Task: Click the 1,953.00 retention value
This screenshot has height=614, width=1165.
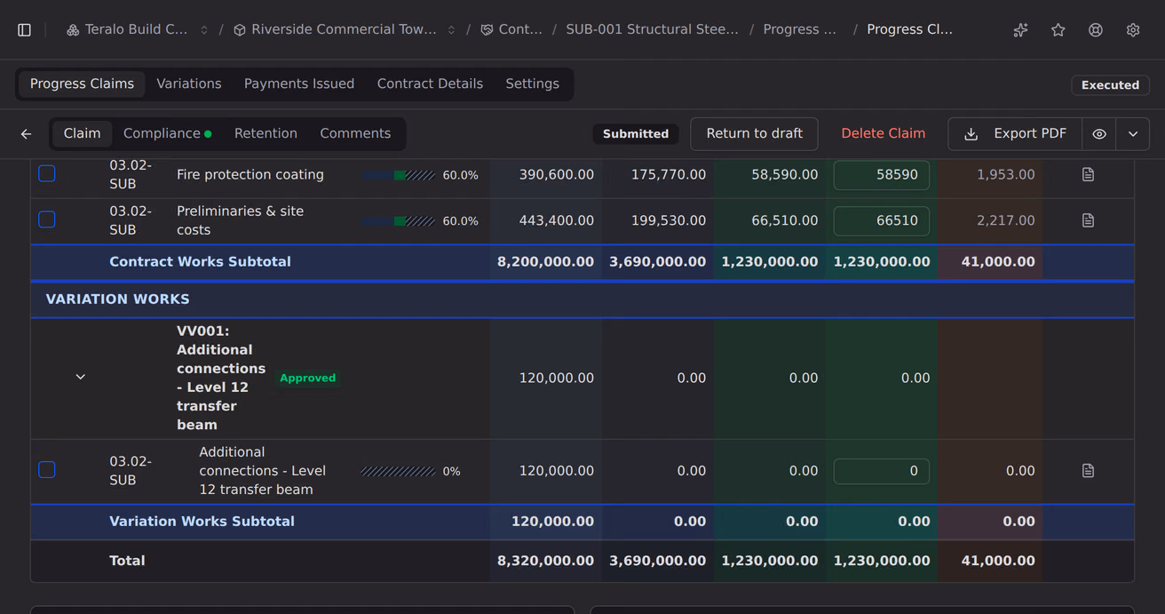Action: coord(1005,175)
